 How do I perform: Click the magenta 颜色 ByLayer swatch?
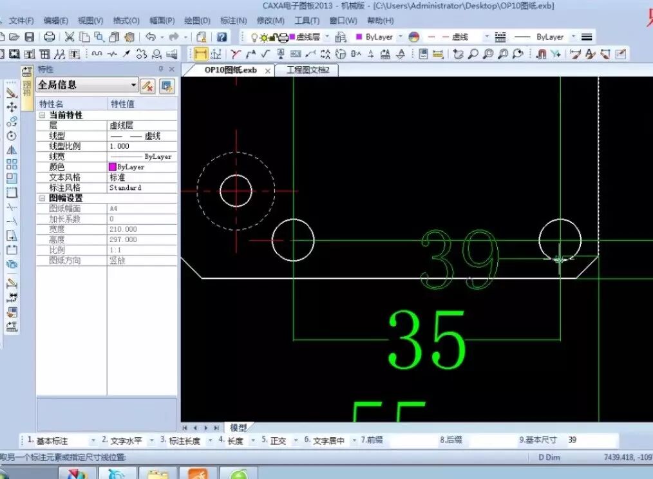click(x=113, y=167)
